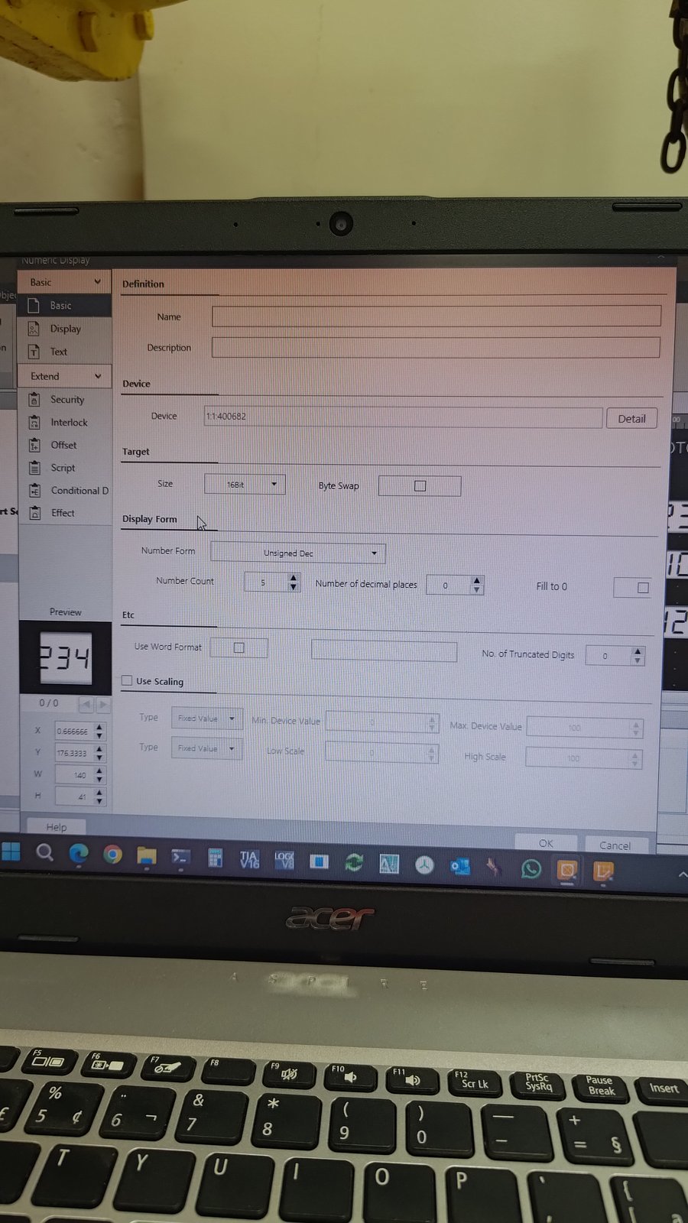Increase the X position value
This screenshot has height=1223, width=688.
tap(99, 726)
